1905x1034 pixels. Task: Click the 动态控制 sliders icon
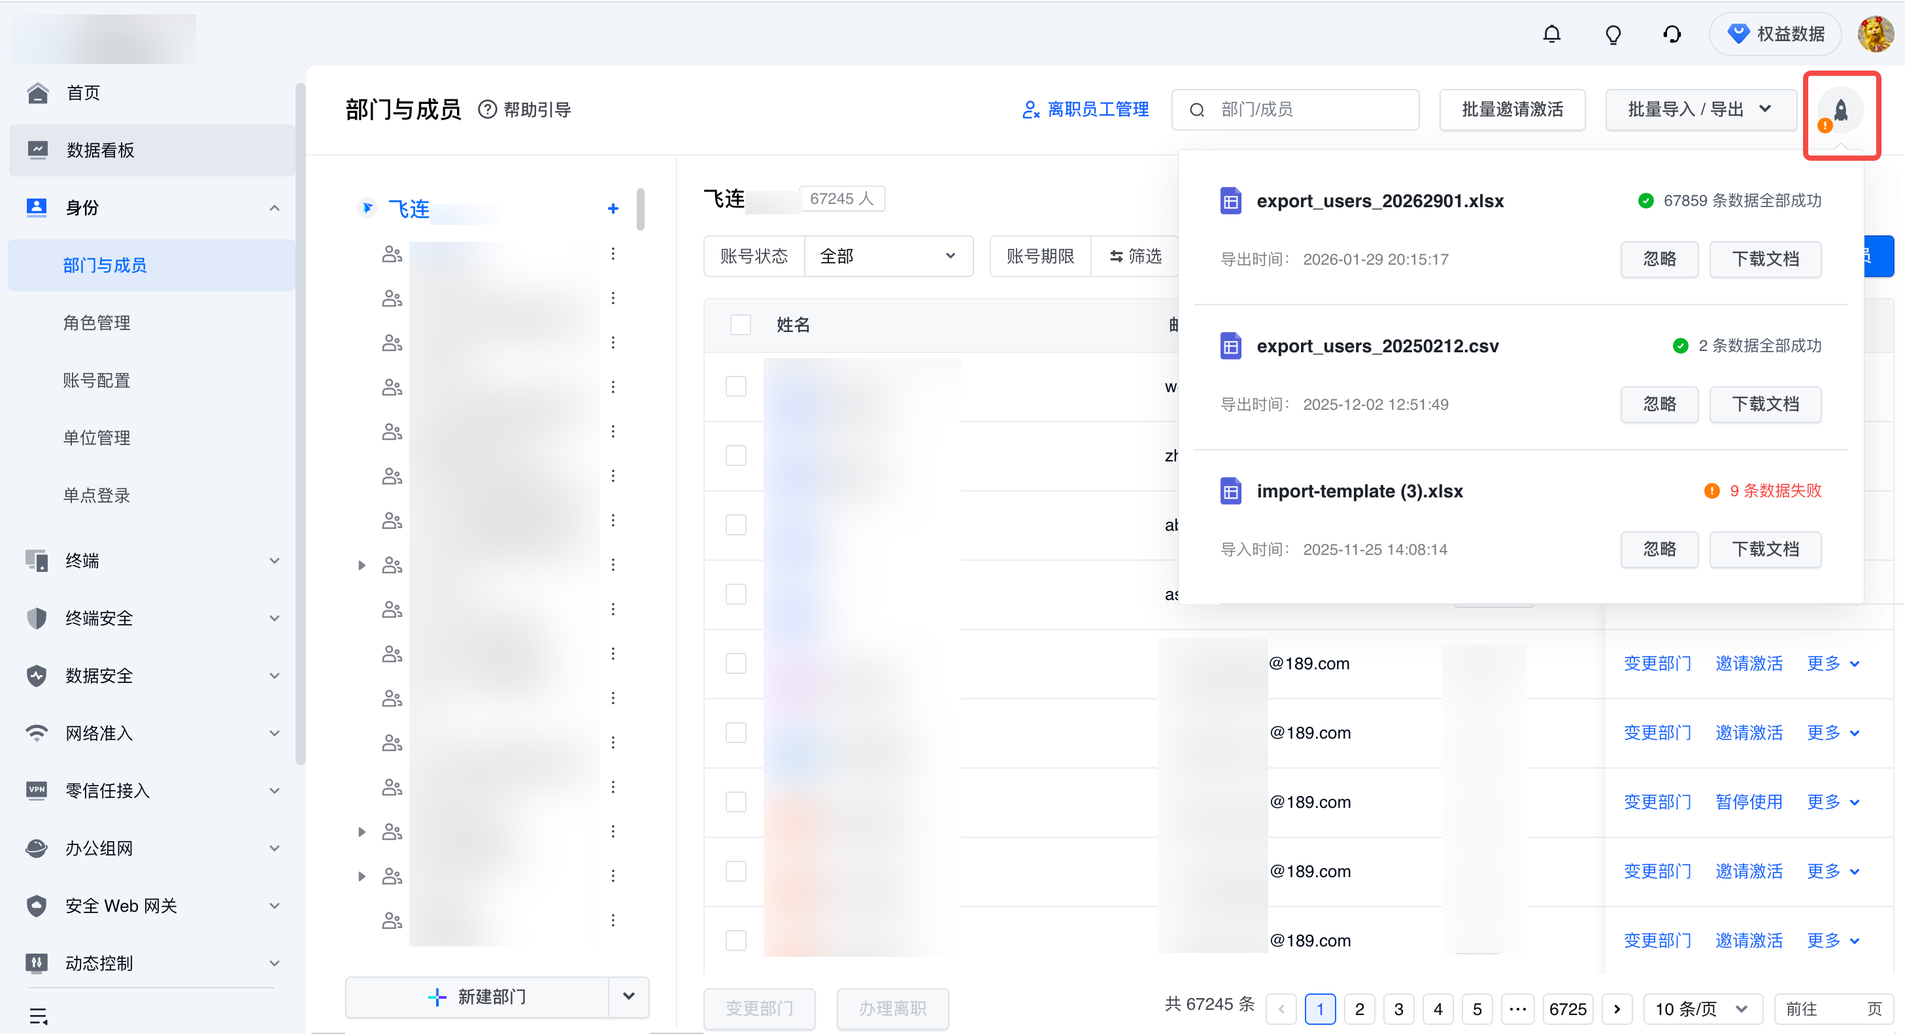pyautogui.click(x=37, y=963)
